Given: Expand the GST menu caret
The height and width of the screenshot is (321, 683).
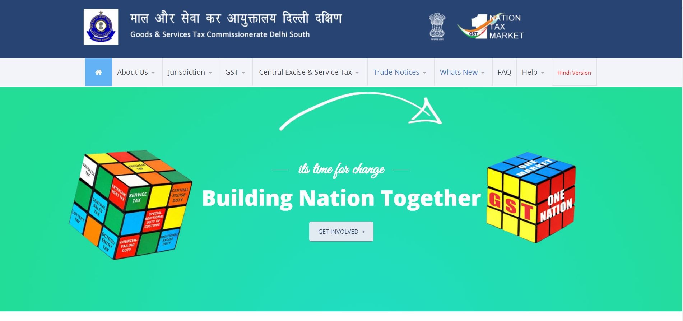Looking at the screenshot, I should point(243,73).
